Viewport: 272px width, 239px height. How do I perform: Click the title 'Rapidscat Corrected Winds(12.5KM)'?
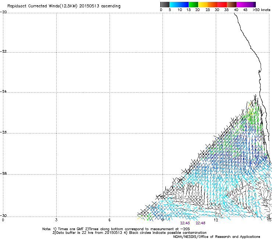tap(42, 6)
